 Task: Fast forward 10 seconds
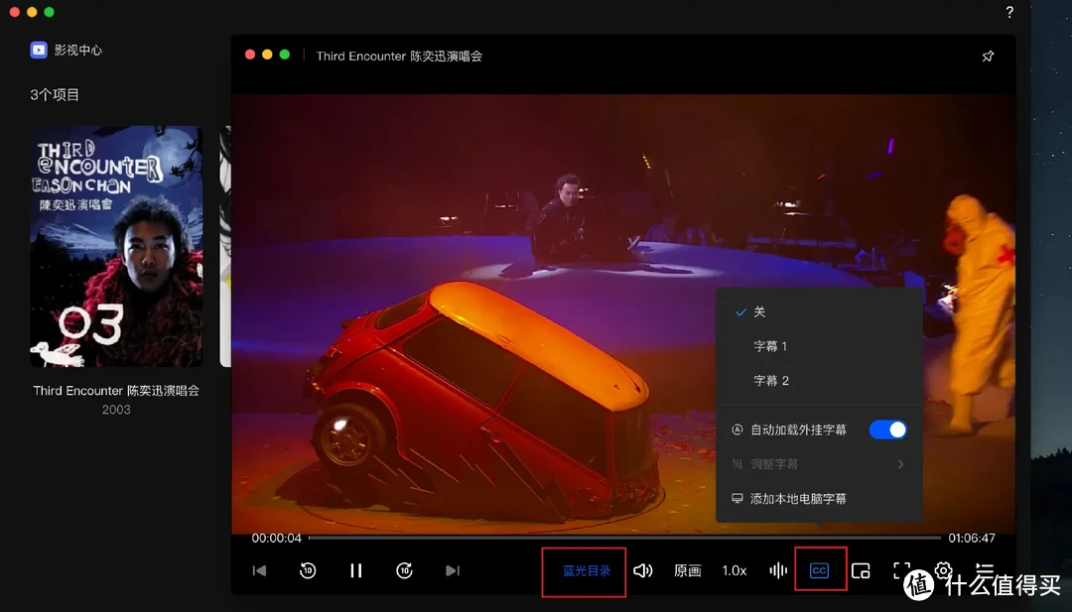(404, 570)
